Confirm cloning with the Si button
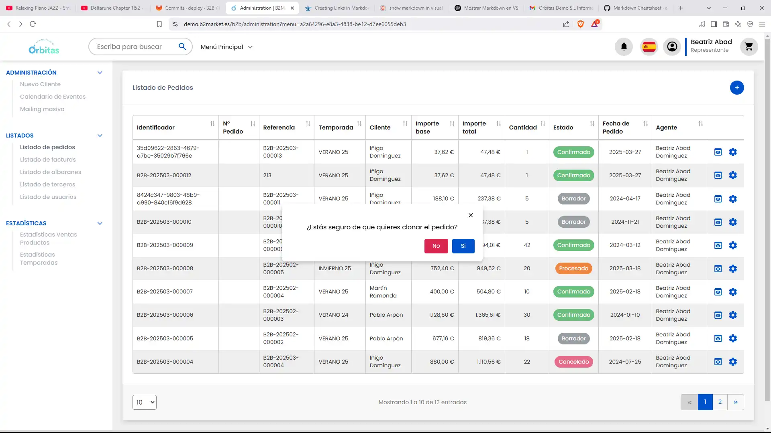 click(x=463, y=246)
